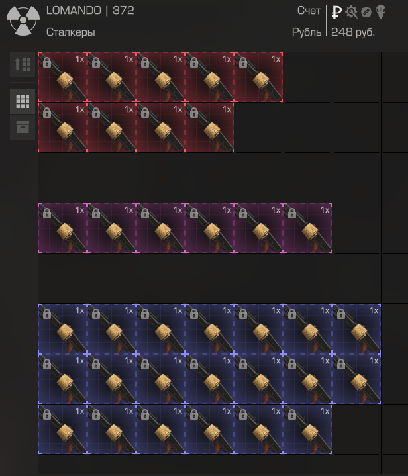This screenshot has height=476, width=408.
Task: Select the ruble currency icon
Action: (x=336, y=12)
